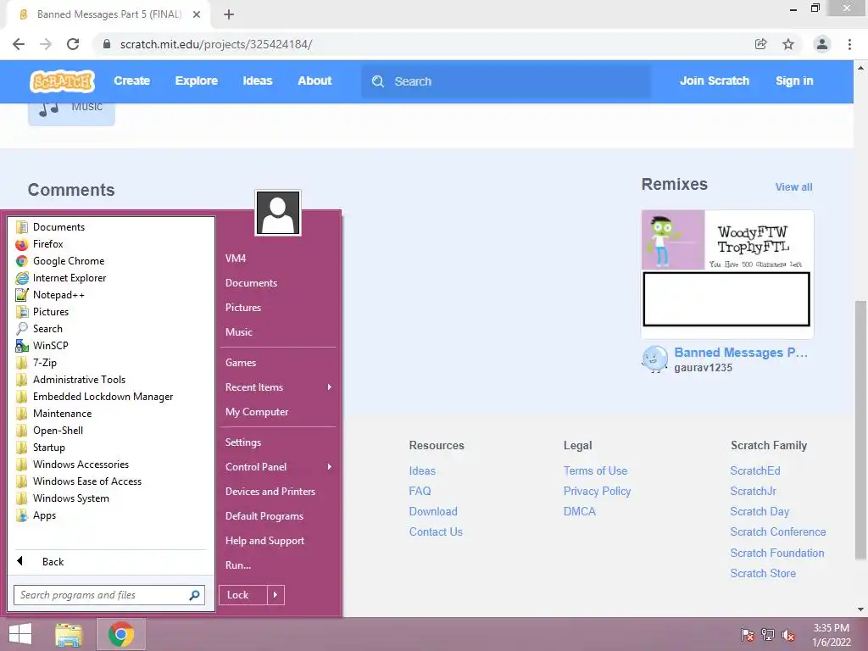Open the Scratch Foundation link
Screen dimensions: 868x651
point(777,553)
